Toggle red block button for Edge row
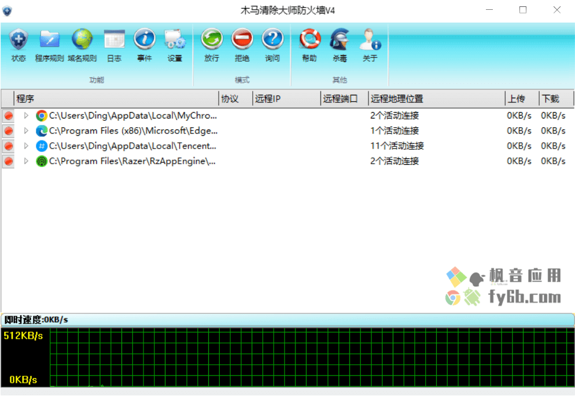This screenshot has height=396, width=575. (x=9, y=131)
